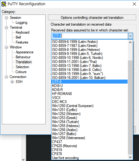Choose ISO-8859-8:1999 (Latin/Hebrew) option
Screen dimensions: 139x161
pos(89,50)
